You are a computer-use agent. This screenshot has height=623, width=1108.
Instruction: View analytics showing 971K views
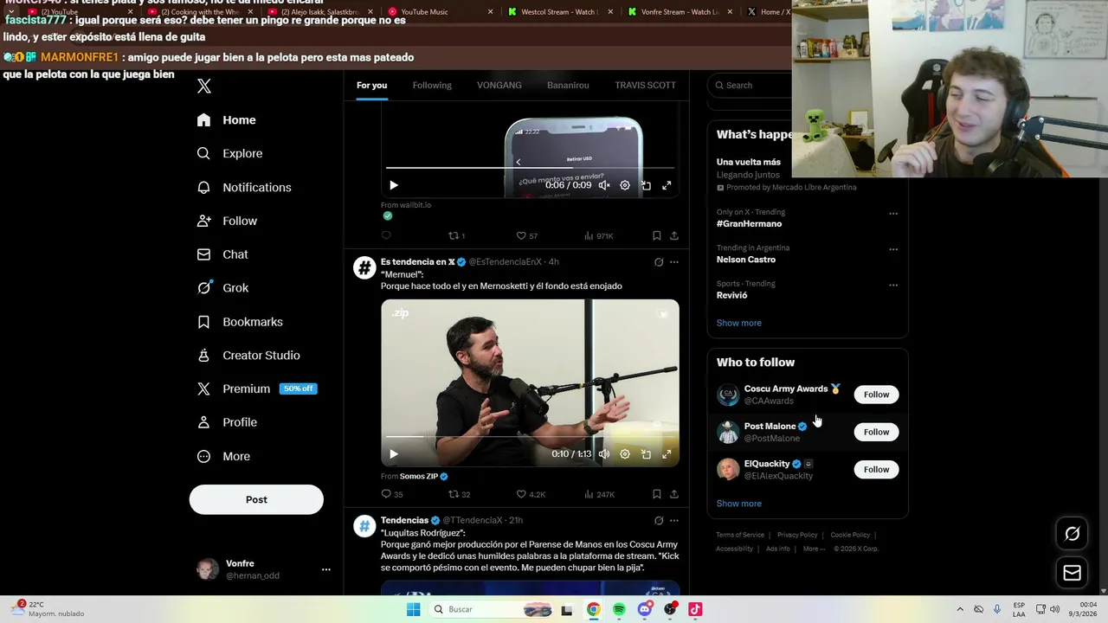[x=598, y=235]
